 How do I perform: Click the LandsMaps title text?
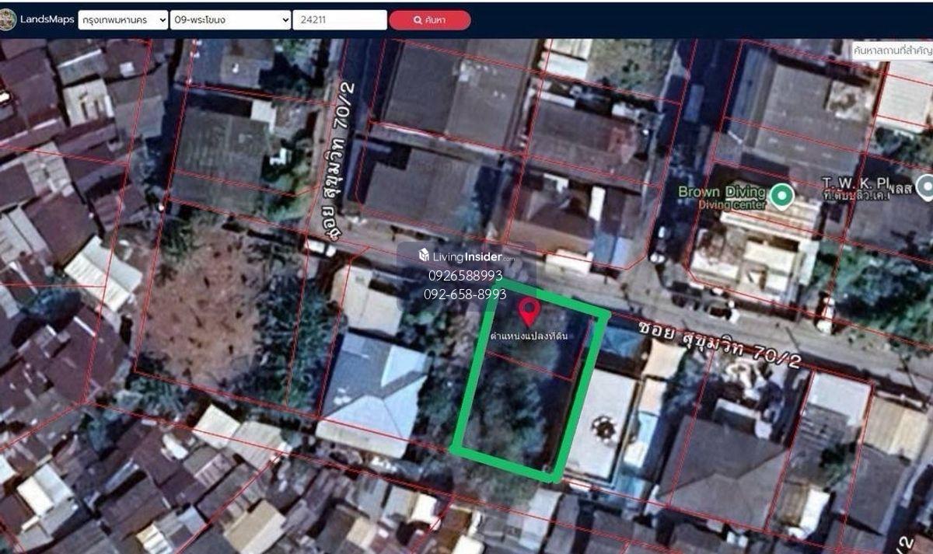click(x=47, y=19)
